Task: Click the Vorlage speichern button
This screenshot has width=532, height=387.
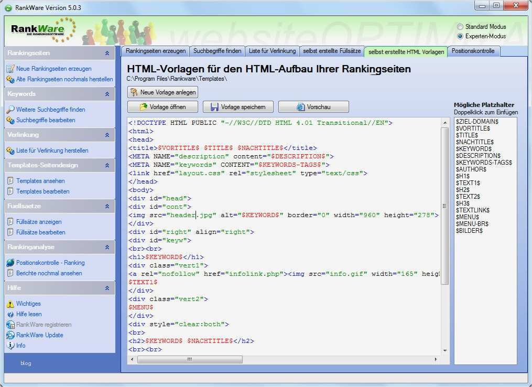Action: [x=238, y=107]
